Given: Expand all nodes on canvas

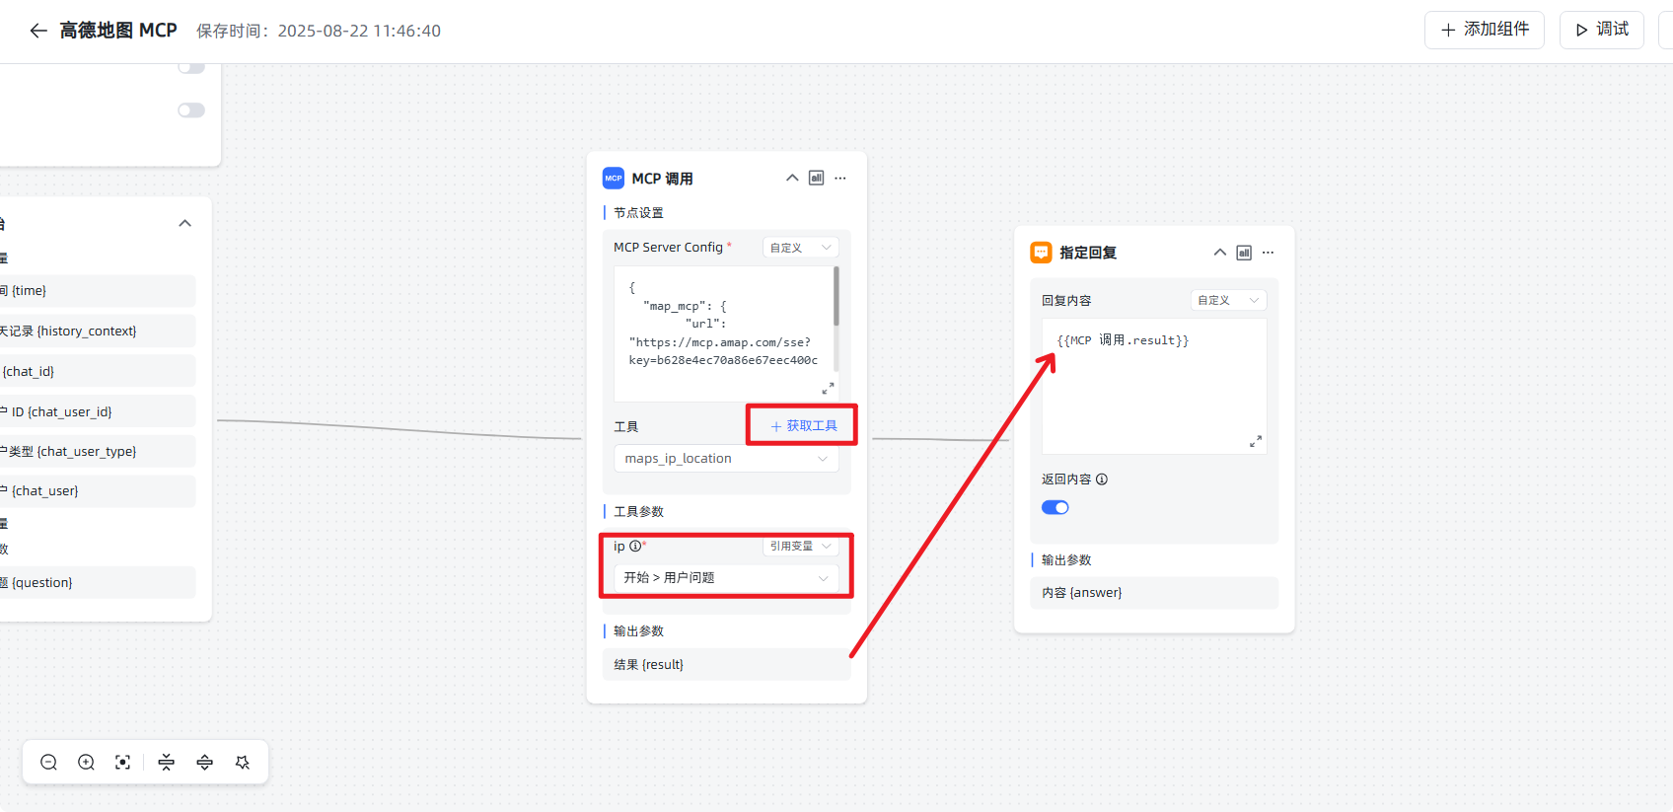Looking at the screenshot, I should click(x=204, y=763).
